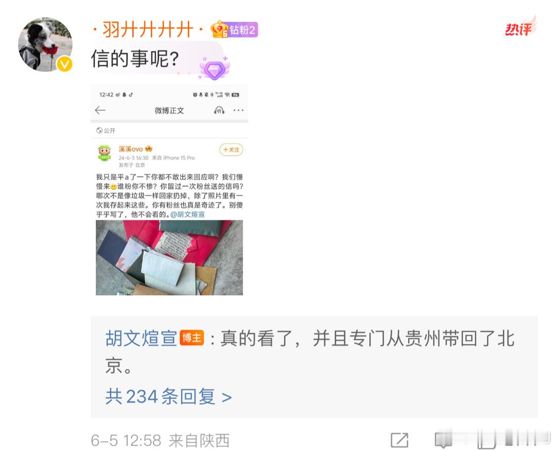556x451 pixels.
Task: Expand 共234条回复 replies list
Action: coord(168,396)
